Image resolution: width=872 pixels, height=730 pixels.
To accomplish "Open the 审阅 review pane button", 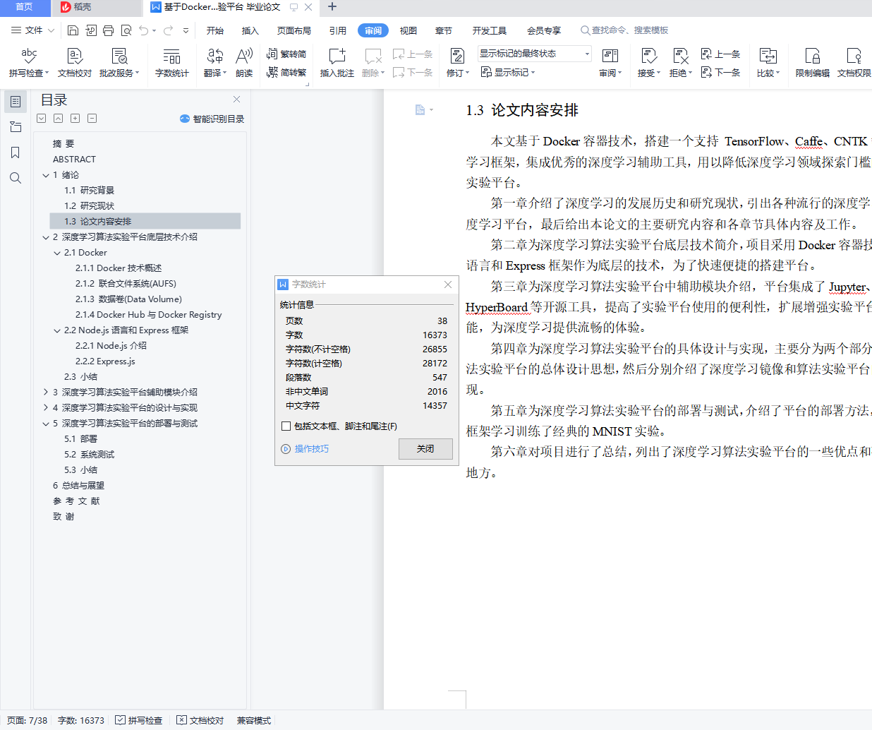I will (x=610, y=62).
